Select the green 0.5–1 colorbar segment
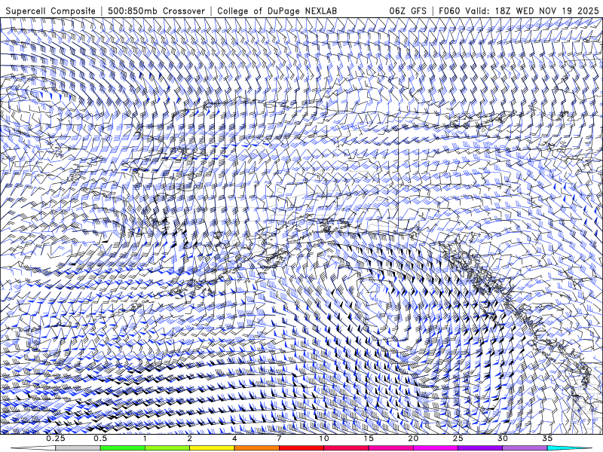 [x=123, y=448]
